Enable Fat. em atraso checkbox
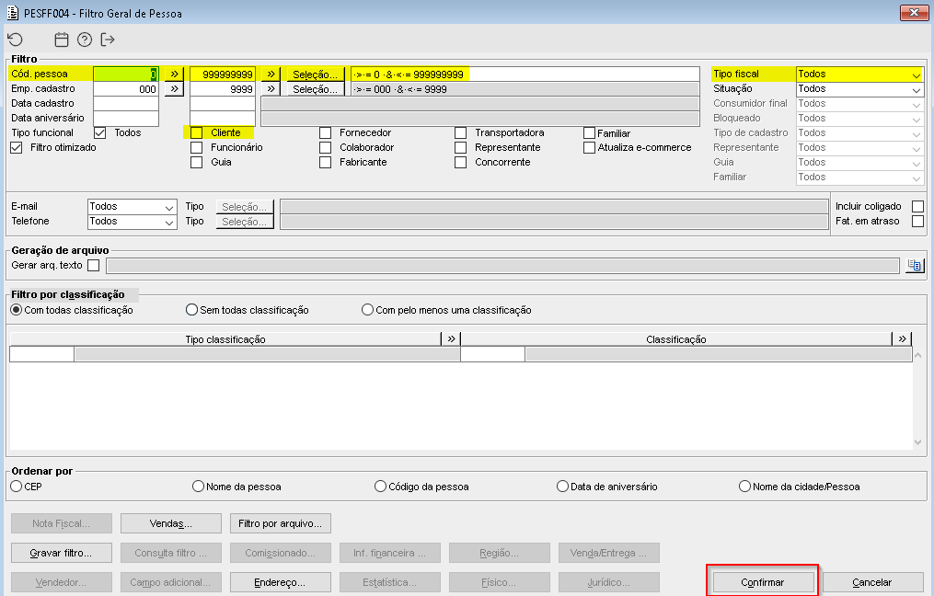The width and height of the screenshot is (934, 596). (918, 222)
